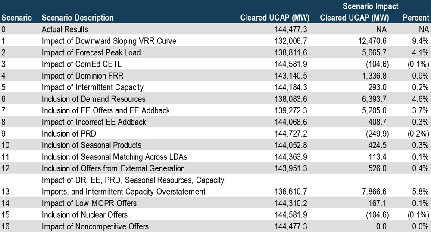Viewport: 431px width, 232px height.
Task: Select the Impact of Forecast Peak Load cell
Action: point(91,53)
